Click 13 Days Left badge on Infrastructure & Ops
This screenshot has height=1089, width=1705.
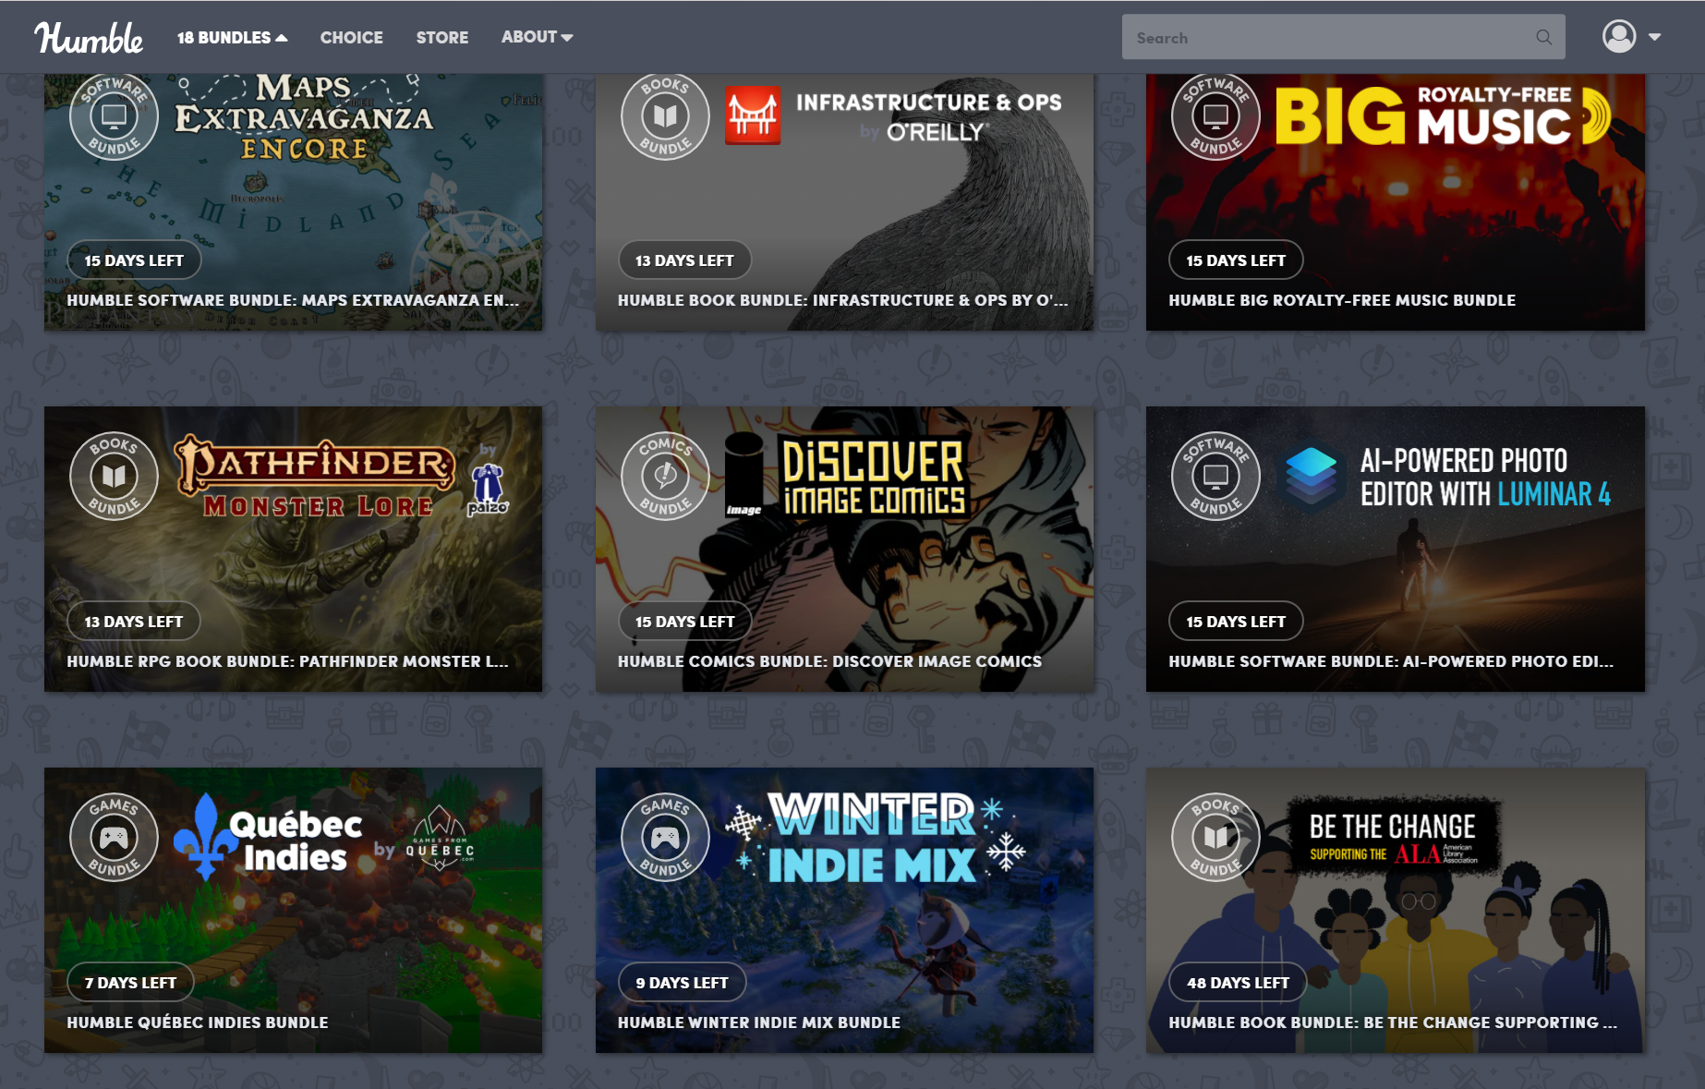point(684,260)
